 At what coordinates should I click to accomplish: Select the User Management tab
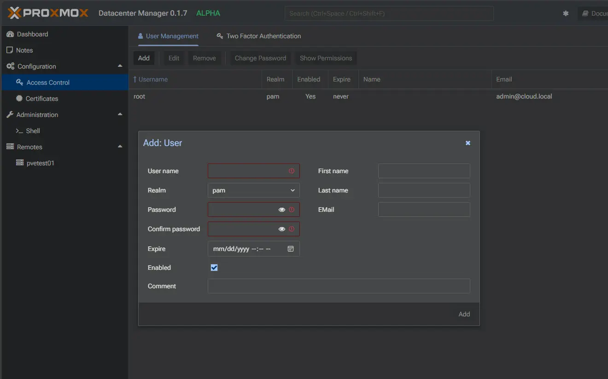click(167, 36)
